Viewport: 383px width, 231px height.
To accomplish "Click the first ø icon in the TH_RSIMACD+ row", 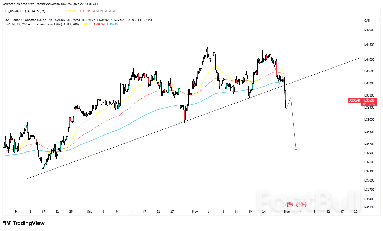I will [x=93, y=11].
